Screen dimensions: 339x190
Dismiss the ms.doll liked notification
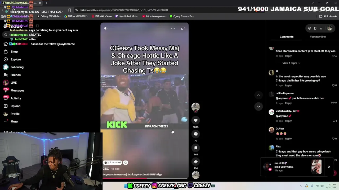click(x=329, y=167)
